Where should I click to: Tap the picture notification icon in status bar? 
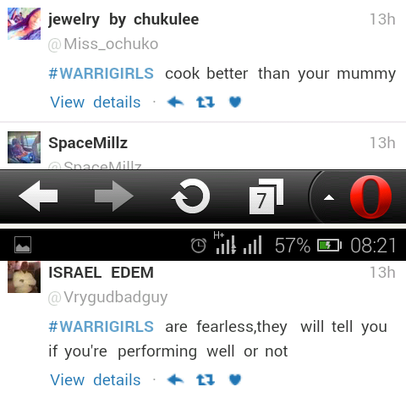23,245
